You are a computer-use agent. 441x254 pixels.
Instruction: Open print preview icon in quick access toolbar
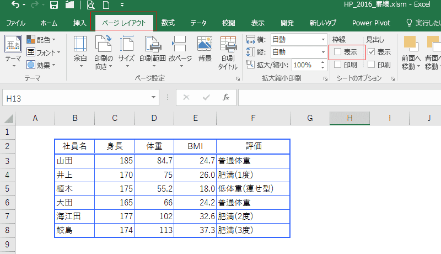tap(90, 5)
